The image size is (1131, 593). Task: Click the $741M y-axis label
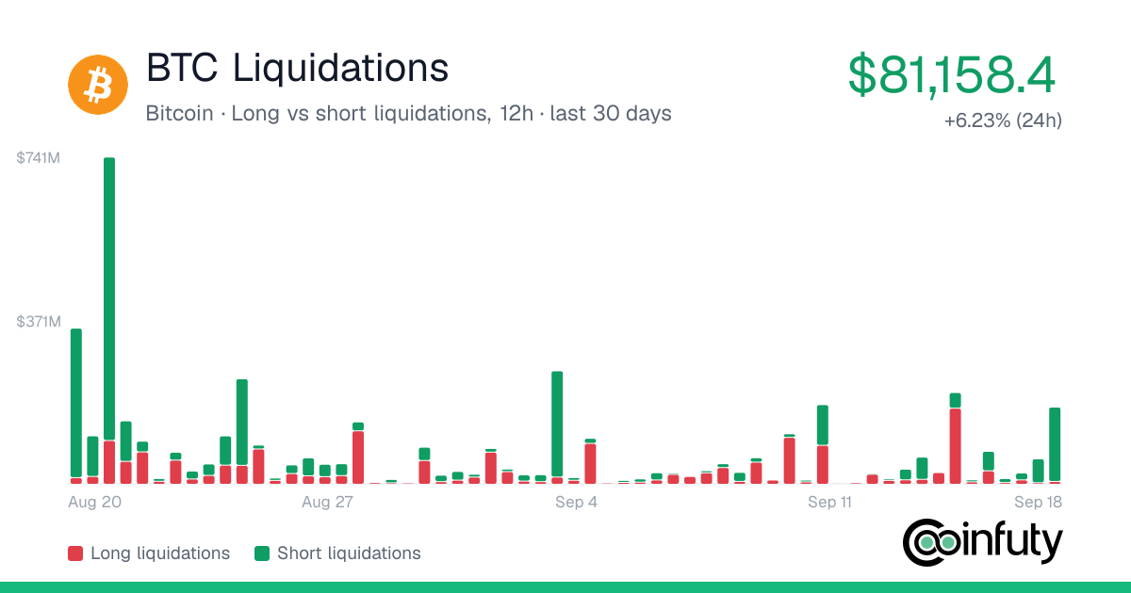[39, 158]
